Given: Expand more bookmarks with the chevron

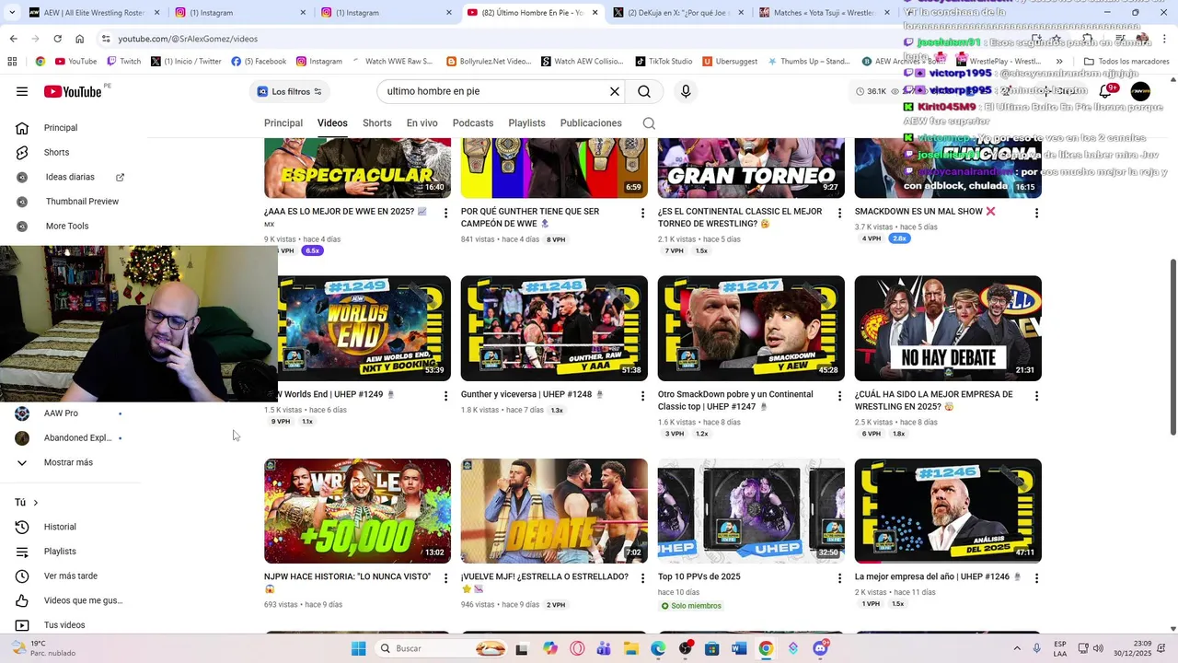Looking at the screenshot, I should (1059, 62).
